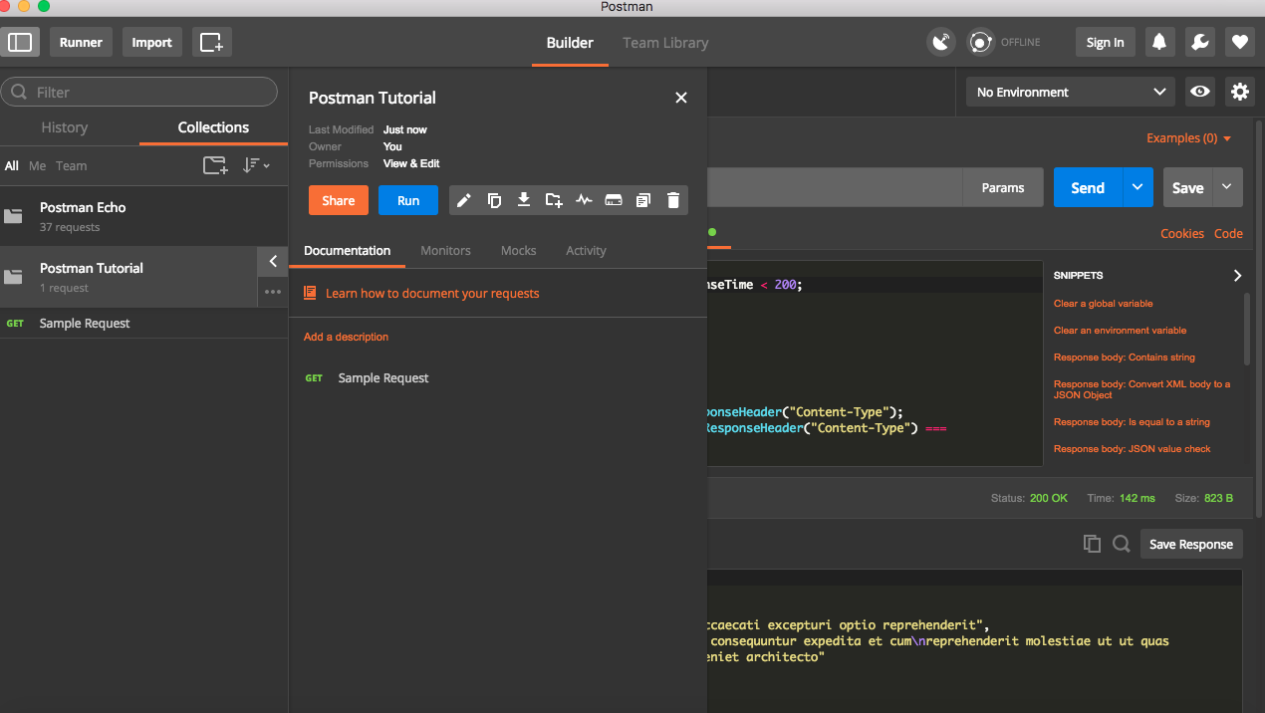Send the request
This screenshot has width=1265, height=713.
coord(1088,187)
